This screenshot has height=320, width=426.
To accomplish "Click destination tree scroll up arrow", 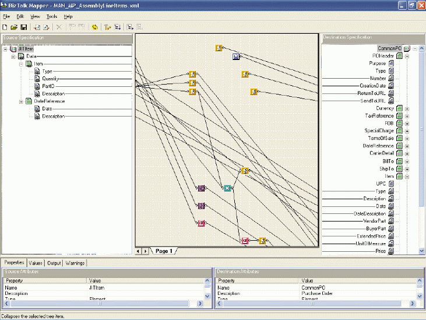I will tap(421, 48).
